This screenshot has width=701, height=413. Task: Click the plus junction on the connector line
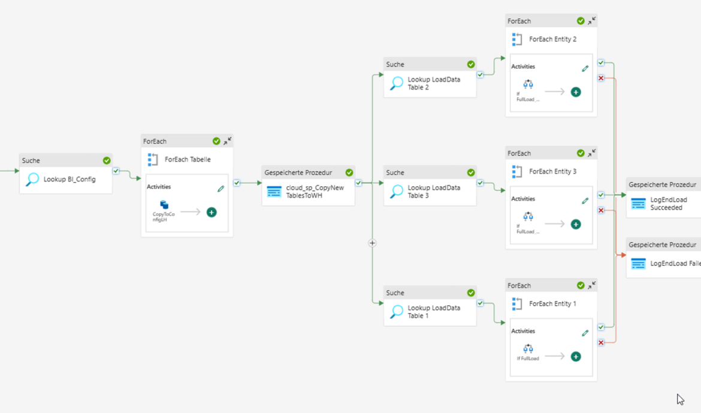coord(372,243)
